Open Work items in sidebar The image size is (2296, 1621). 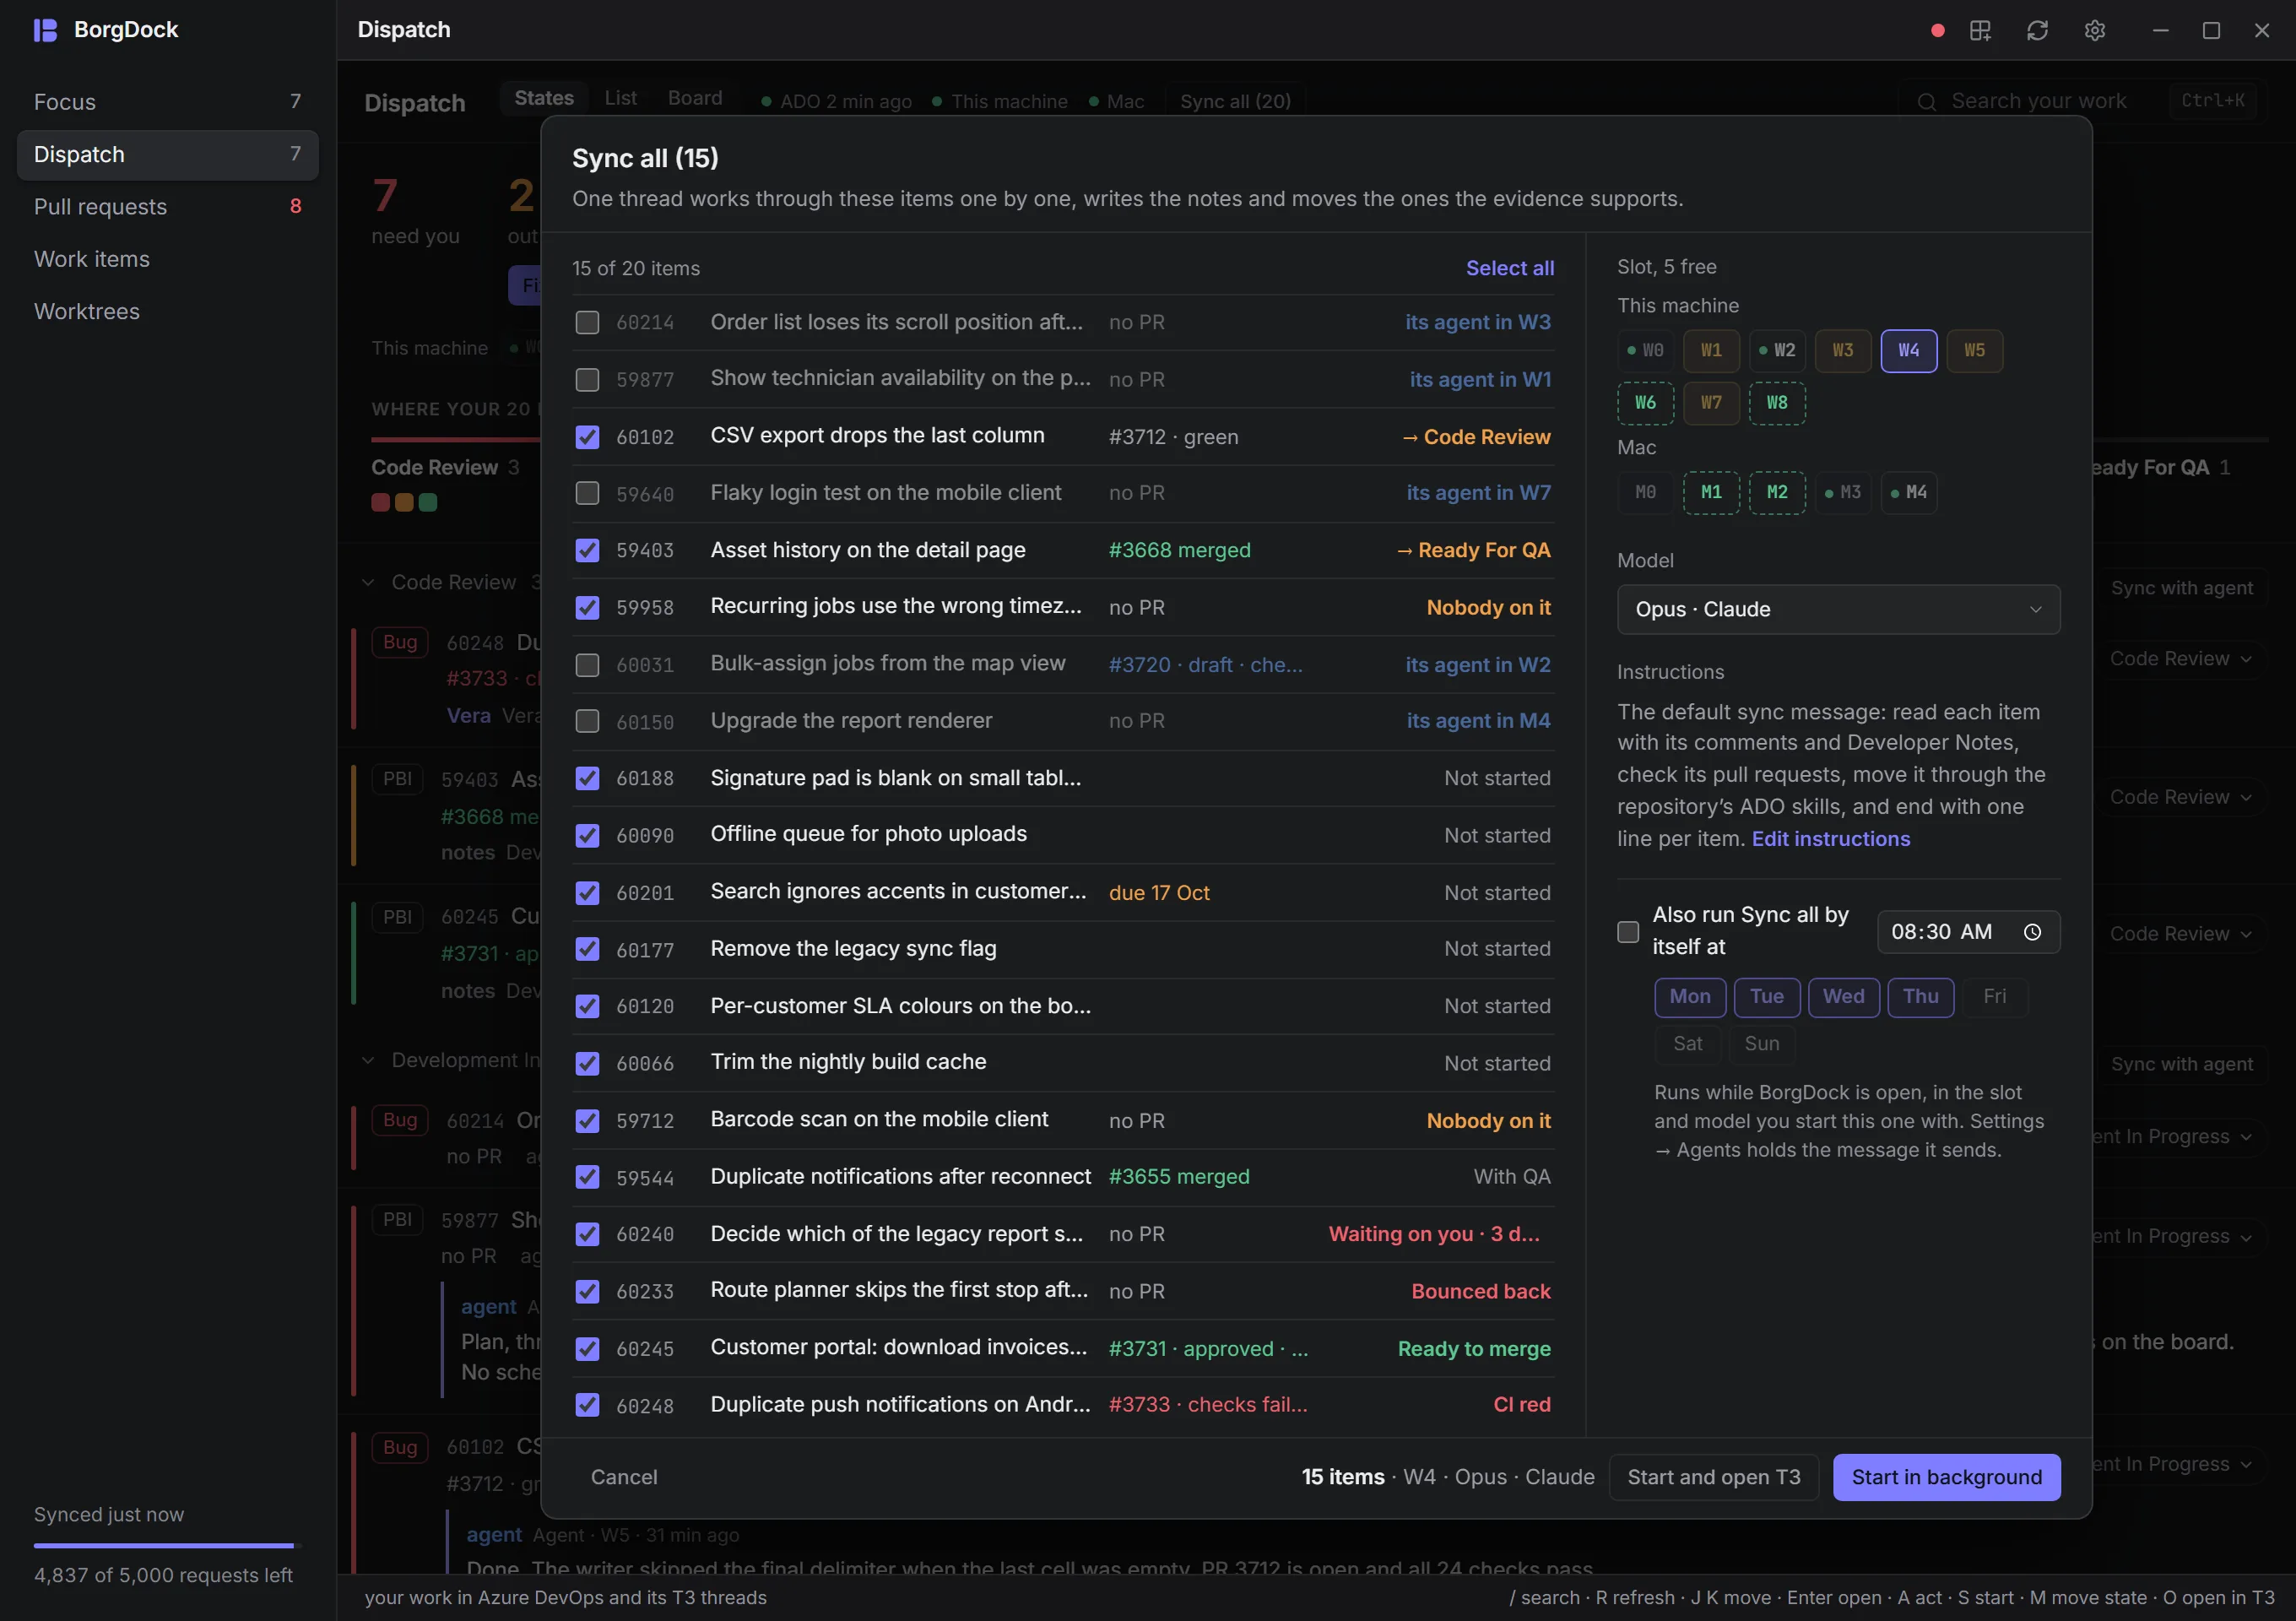coord(167,260)
